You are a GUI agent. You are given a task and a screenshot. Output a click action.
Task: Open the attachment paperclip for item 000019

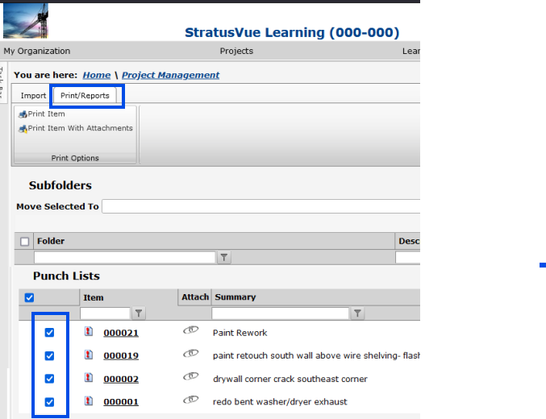191,353
